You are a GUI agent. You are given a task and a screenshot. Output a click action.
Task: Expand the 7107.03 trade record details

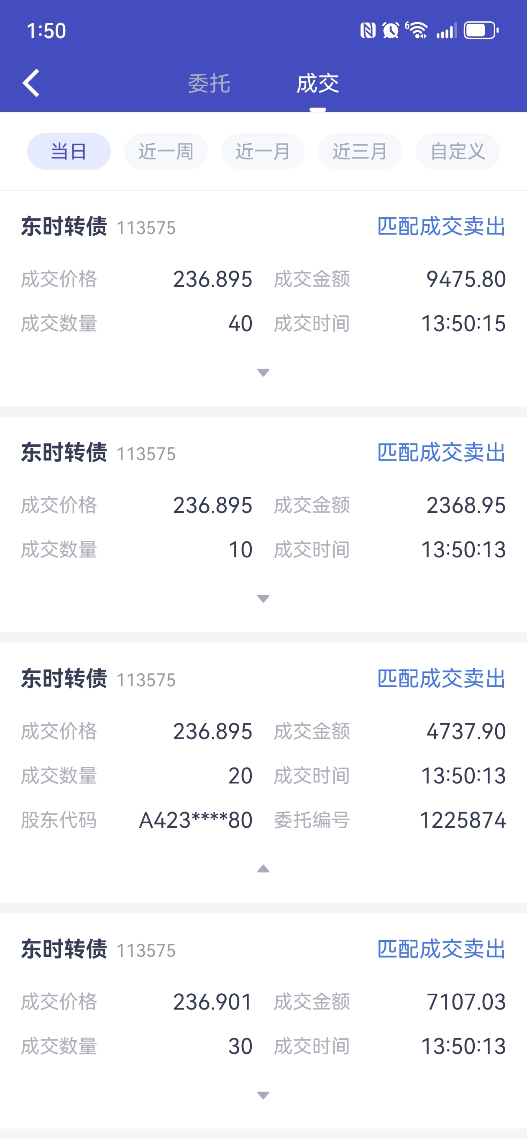tap(263, 1095)
